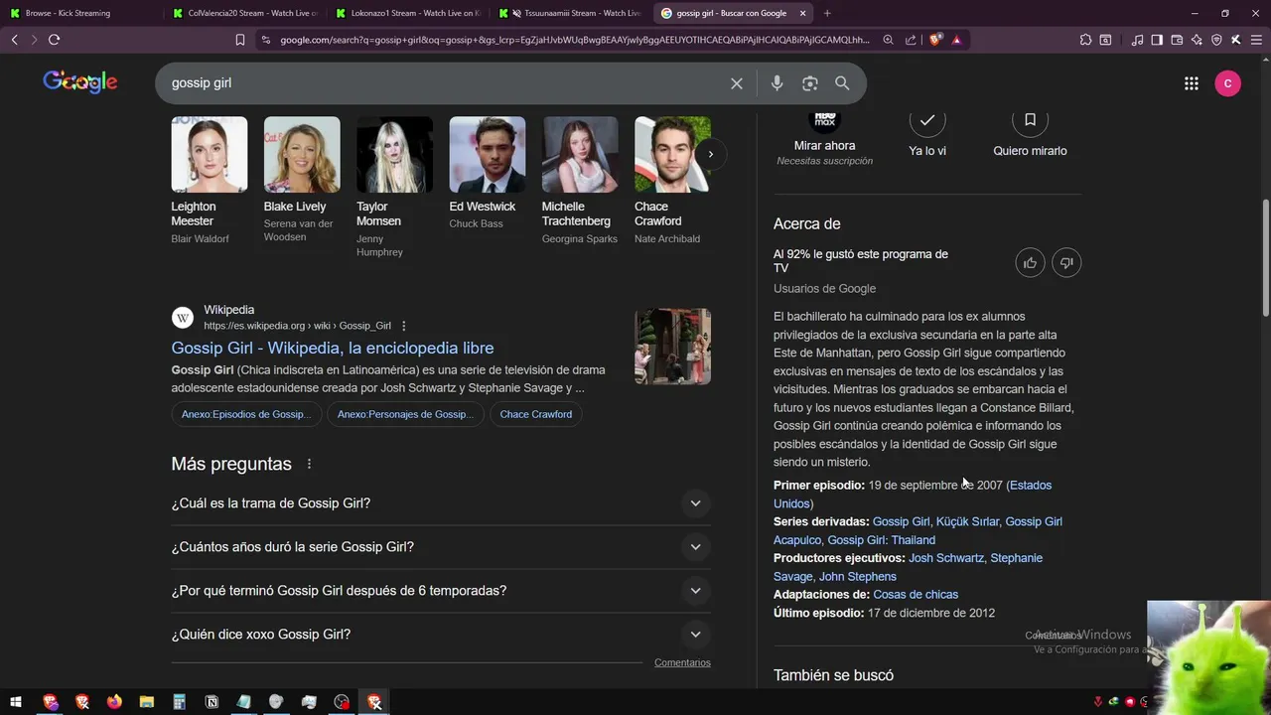Select Leighton Meester cast photo

(x=209, y=155)
